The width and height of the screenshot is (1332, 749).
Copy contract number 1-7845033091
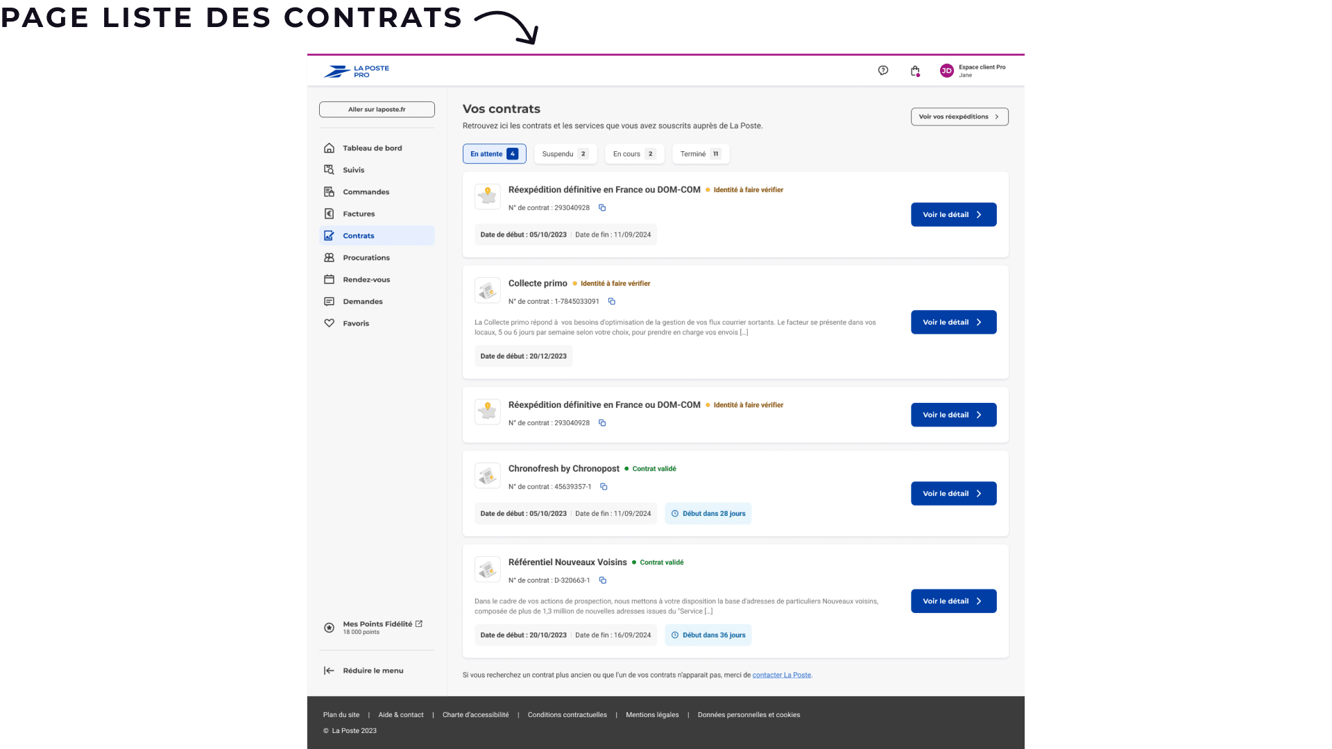pyautogui.click(x=612, y=302)
